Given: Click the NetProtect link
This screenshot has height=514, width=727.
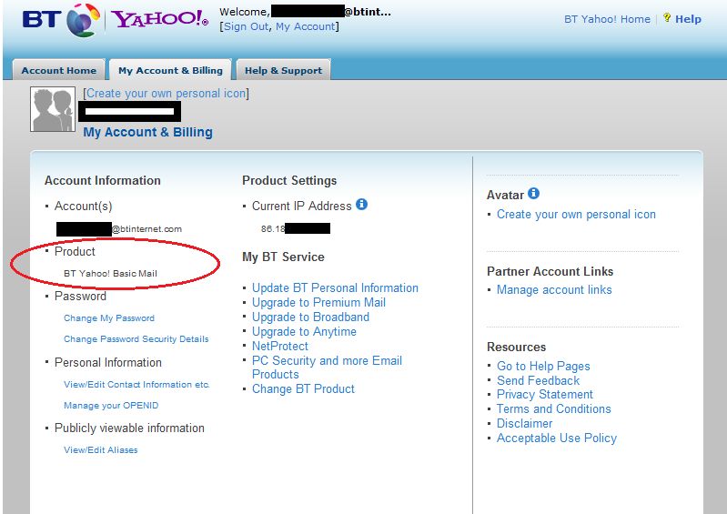Looking at the screenshot, I should coord(280,346).
